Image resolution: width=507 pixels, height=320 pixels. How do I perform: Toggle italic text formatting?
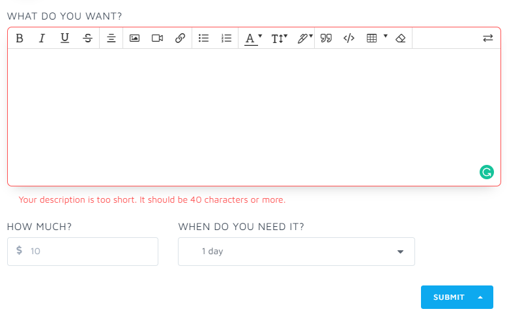coord(42,38)
